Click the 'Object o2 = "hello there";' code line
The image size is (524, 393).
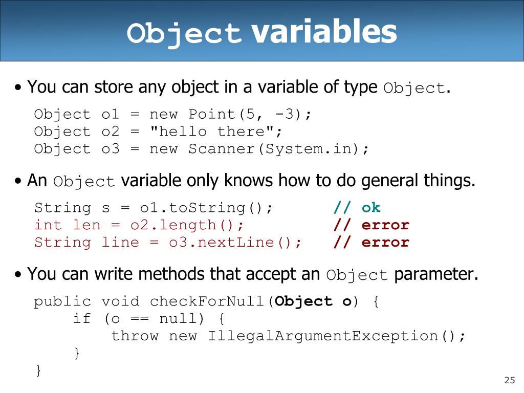tap(158, 132)
